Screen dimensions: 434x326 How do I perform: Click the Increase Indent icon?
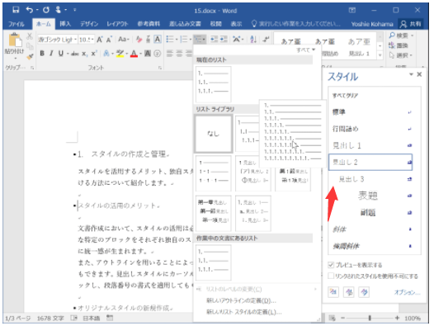coord(224,40)
